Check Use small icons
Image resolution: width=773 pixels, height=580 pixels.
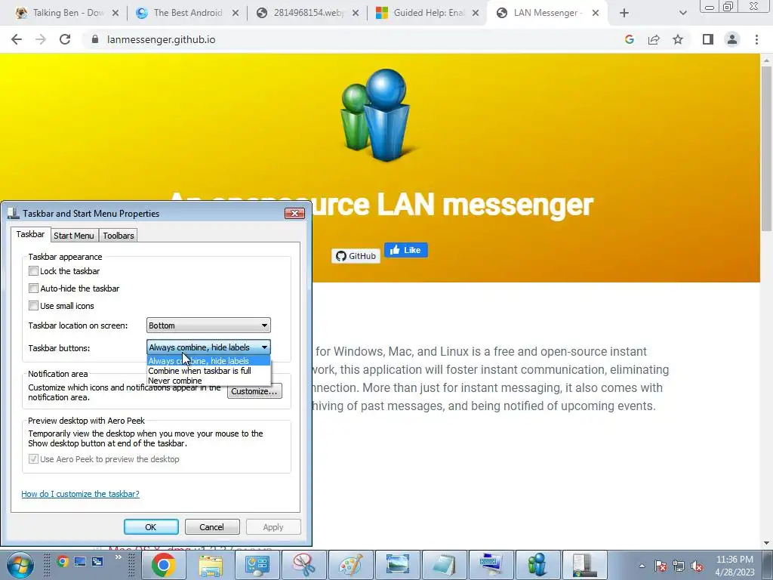point(33,305)
